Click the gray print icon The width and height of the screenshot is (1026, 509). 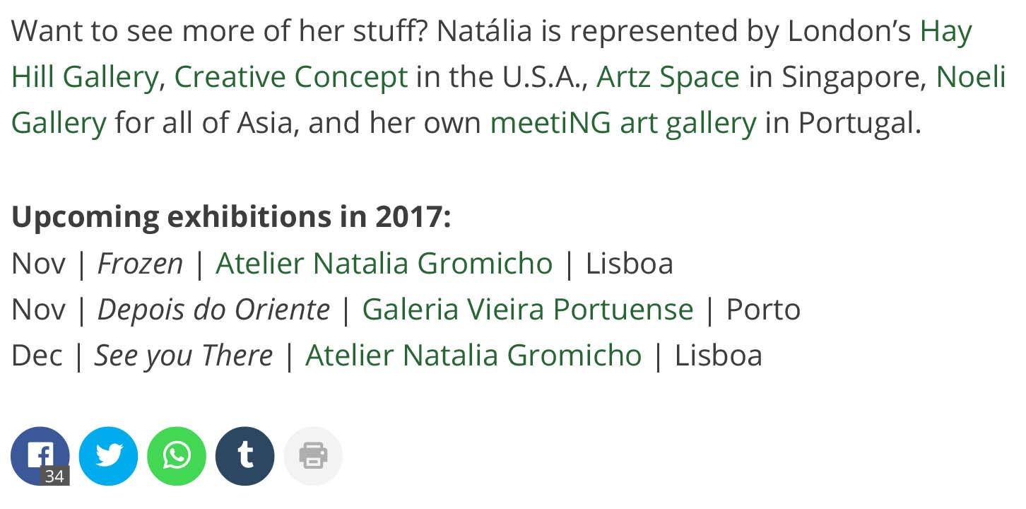[313, 456]
